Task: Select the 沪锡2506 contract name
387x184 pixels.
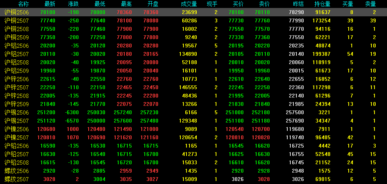Action: click(x=17, y=113)
